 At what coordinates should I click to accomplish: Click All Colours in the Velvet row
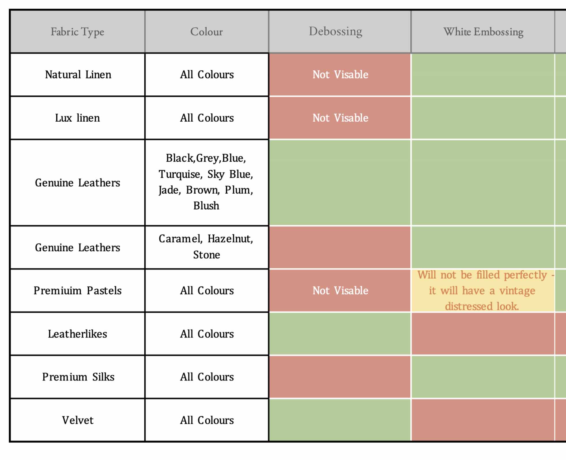click(207, 420)
